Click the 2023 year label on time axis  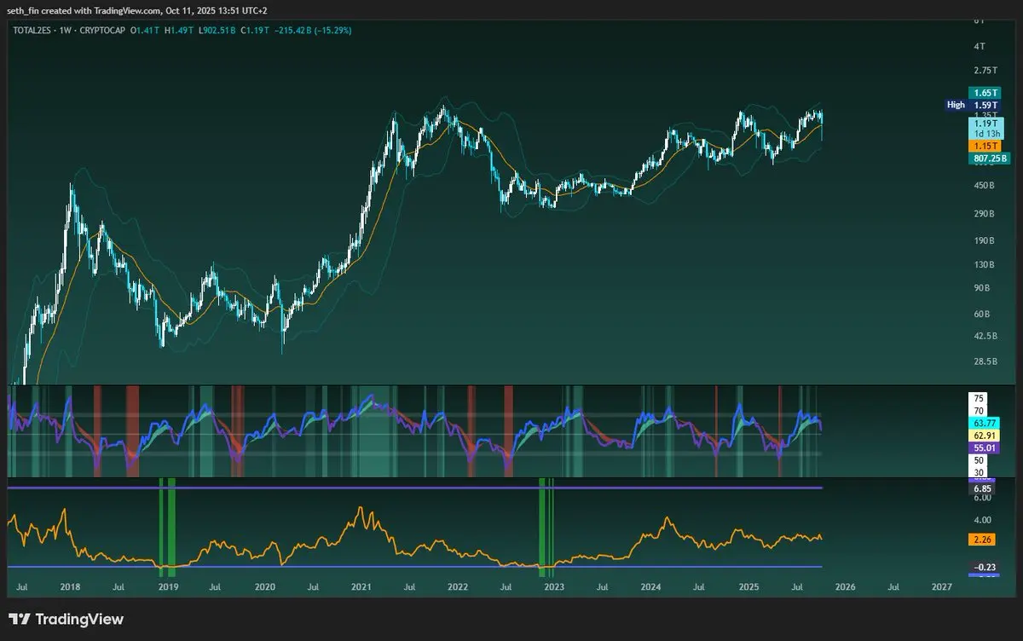point(554,587)
